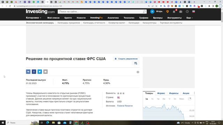This screenshot has width=223, height=125.
Task: Open the Аналитика menu item
Action: [x=113, y=18]
